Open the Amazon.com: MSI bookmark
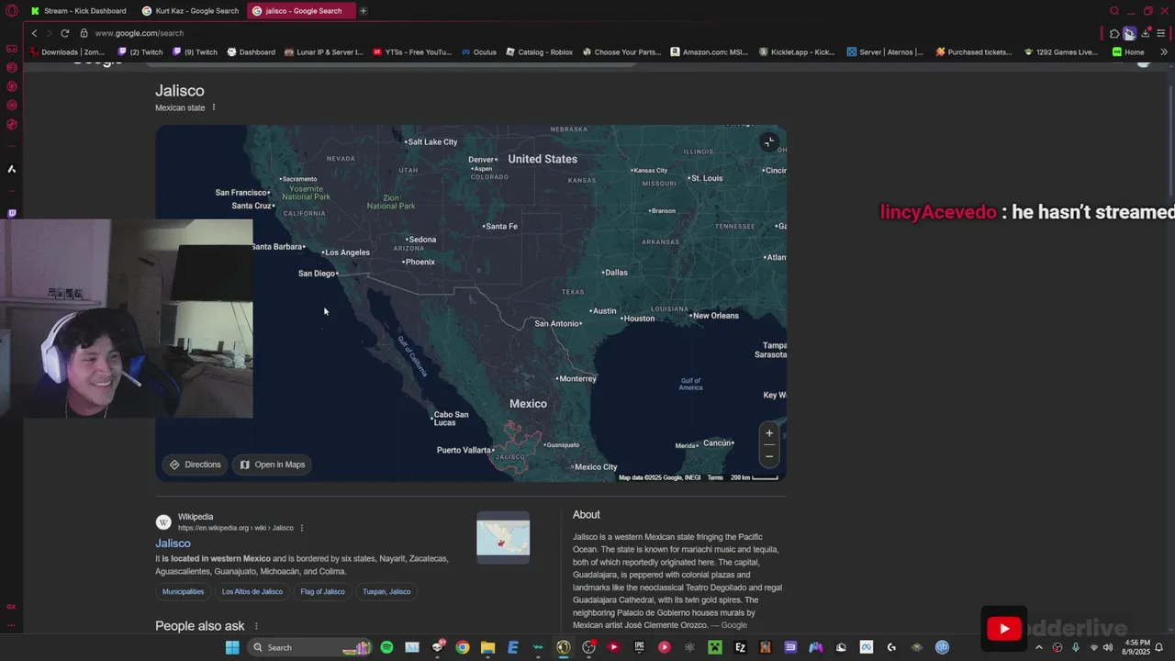The image size is (1175, 661). (x=710, y=52)
